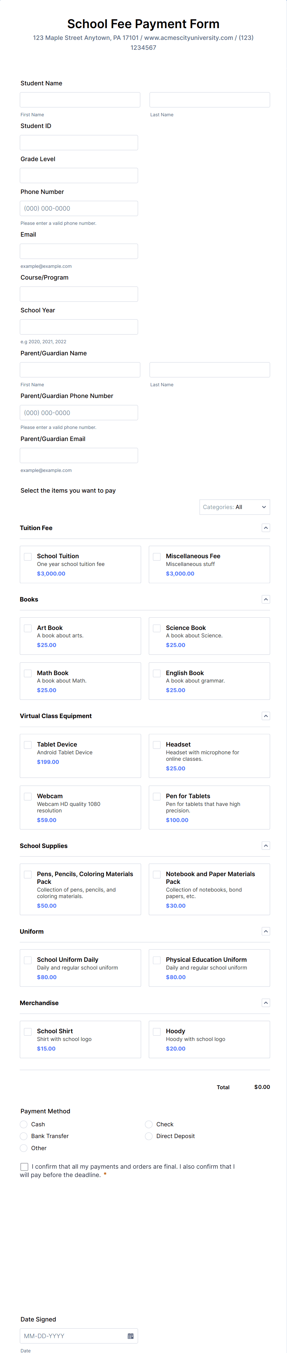
Task: Choose Direct Deposit payment option
Action: point(149,1136)
